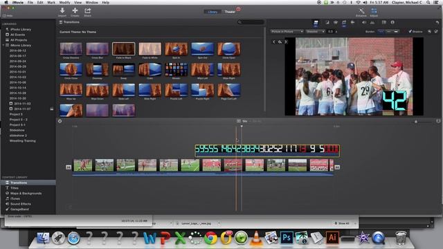Screen dimensions: 443x249
Task: Open the volume speaker icon
Action: click(364, 22)
